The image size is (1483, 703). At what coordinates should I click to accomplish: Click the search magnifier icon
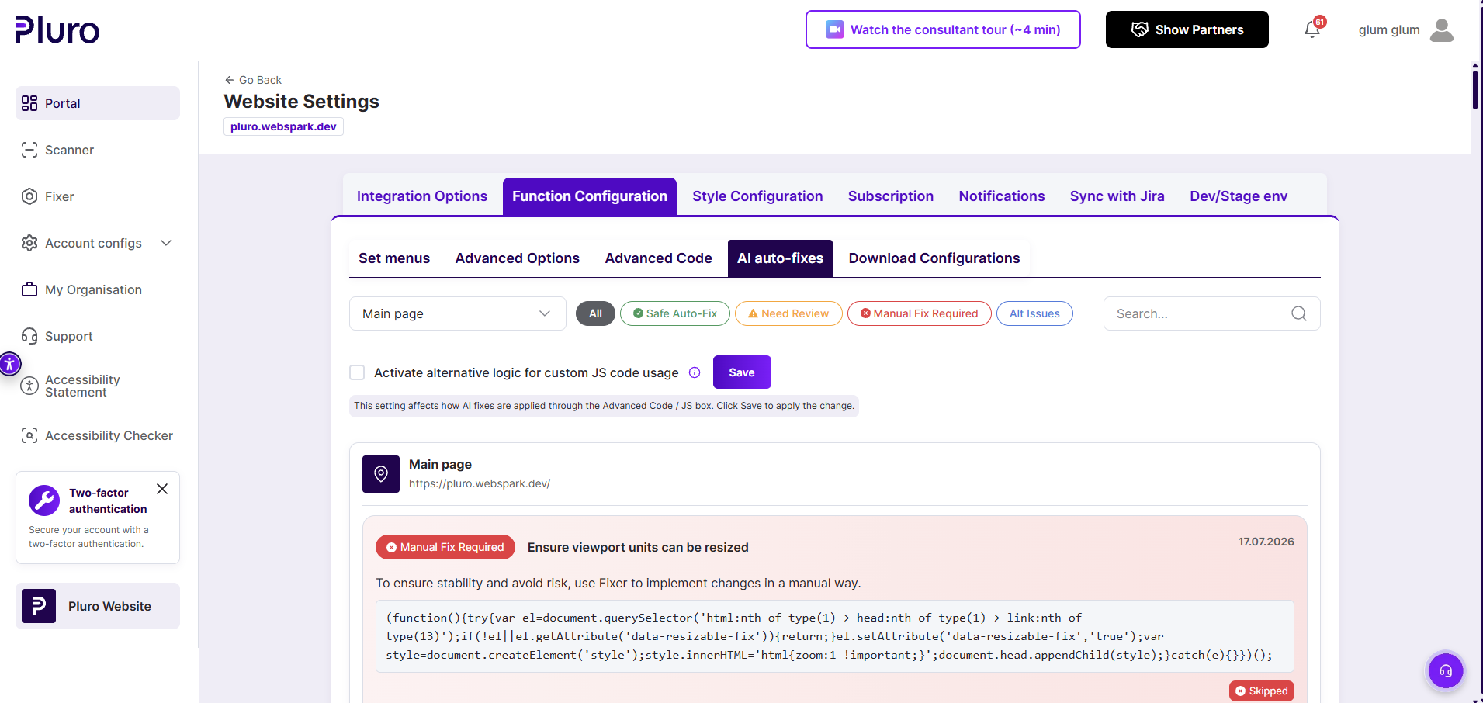click(x=1298, y=313)
